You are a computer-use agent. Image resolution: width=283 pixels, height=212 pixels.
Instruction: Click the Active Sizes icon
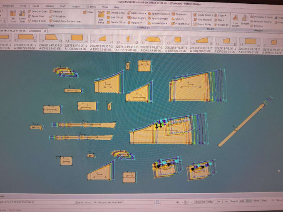coord(22,16)
